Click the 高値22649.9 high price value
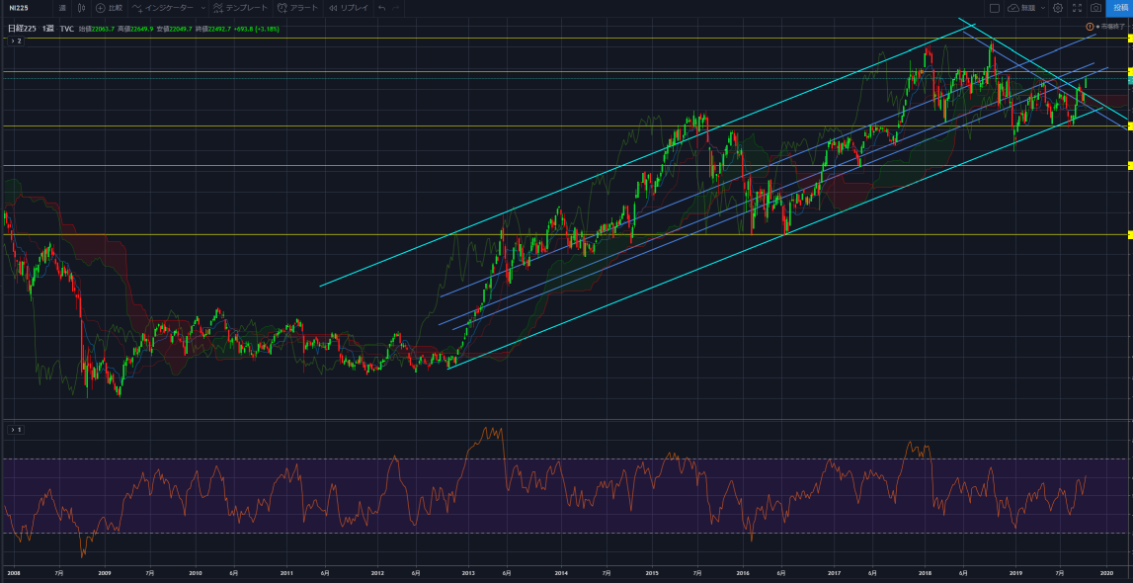 click(x=134, y=29)
